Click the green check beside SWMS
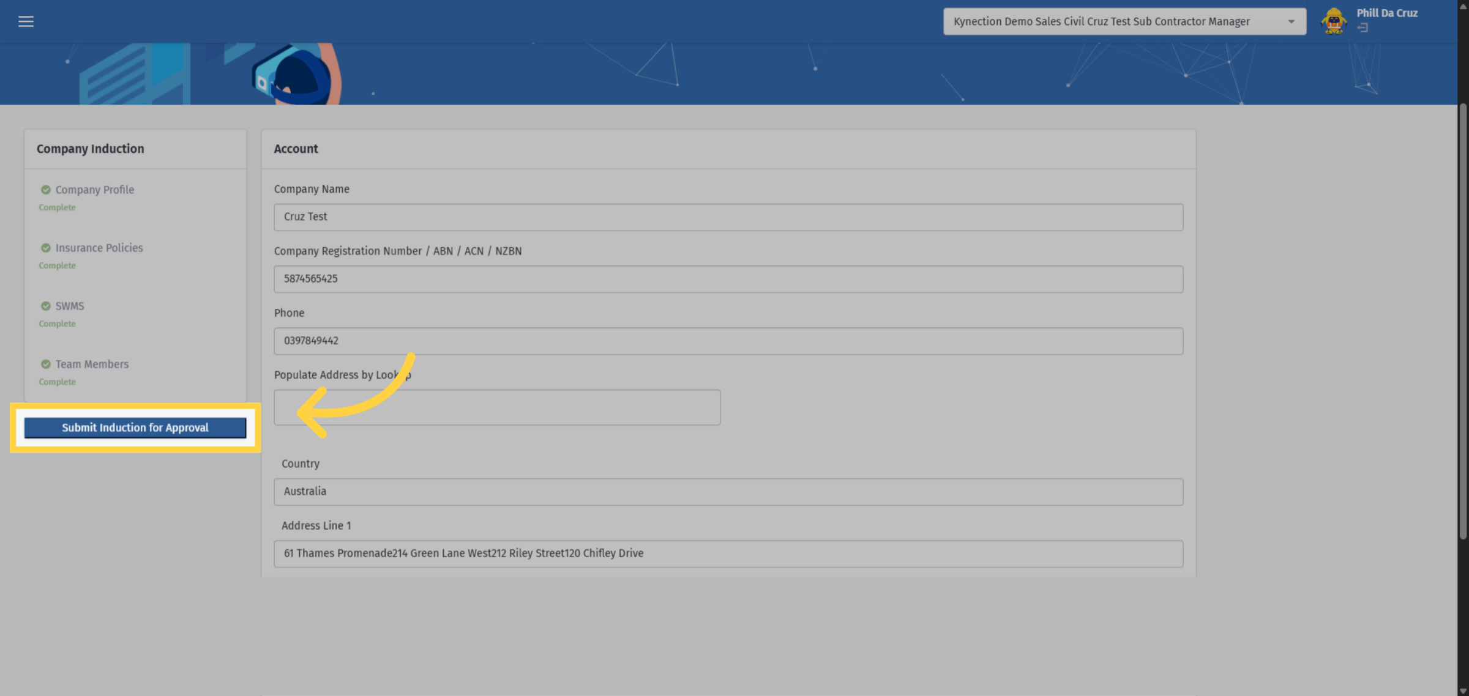 coord(45,306)
